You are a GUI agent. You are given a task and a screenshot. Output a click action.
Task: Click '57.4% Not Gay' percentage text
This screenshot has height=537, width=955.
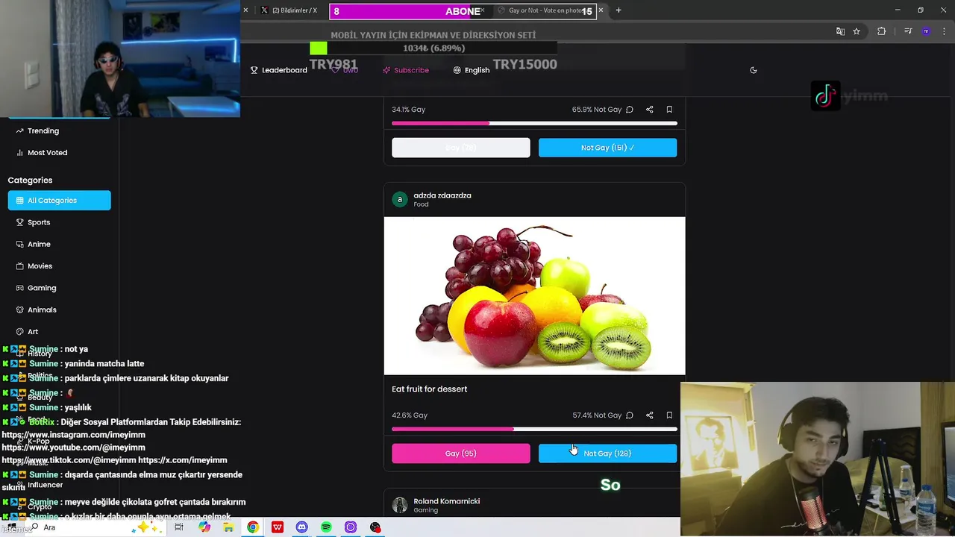coord(597,415)
